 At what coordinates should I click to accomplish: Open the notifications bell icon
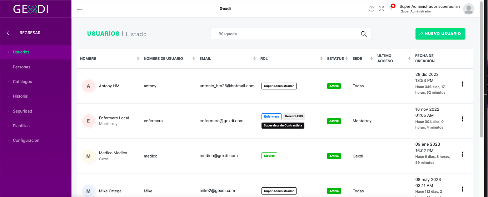tap(390, 9)
